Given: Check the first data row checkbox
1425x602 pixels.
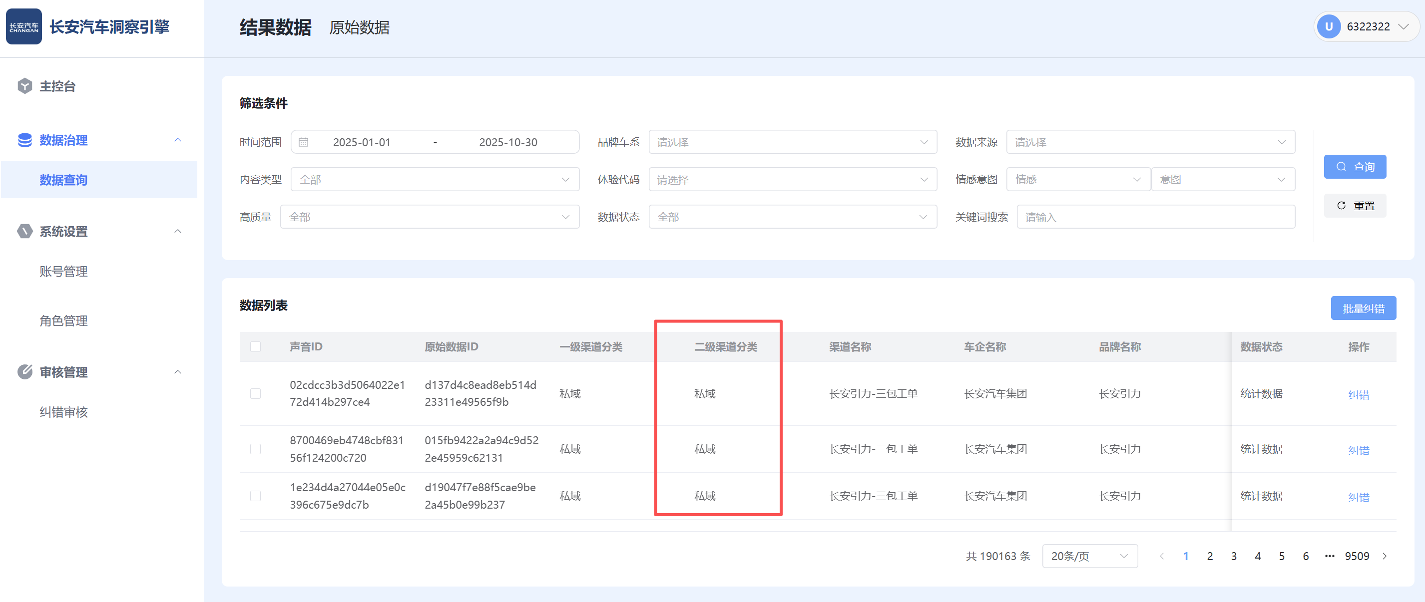Looking at the screenshot, I should click(255, 393).
